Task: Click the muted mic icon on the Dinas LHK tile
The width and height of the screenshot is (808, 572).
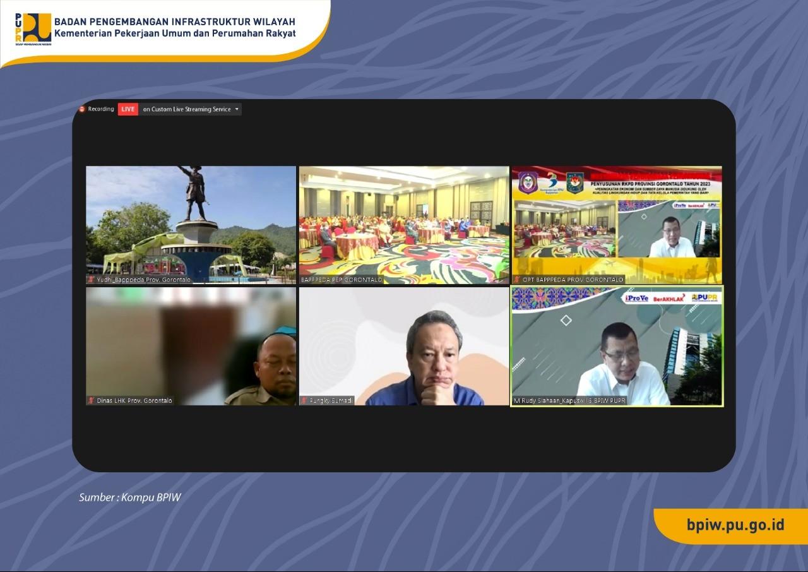Action: [92, 400]
